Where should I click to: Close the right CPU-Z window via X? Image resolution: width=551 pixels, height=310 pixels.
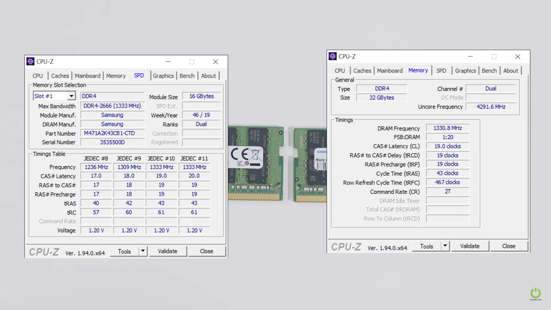(518, 57)
